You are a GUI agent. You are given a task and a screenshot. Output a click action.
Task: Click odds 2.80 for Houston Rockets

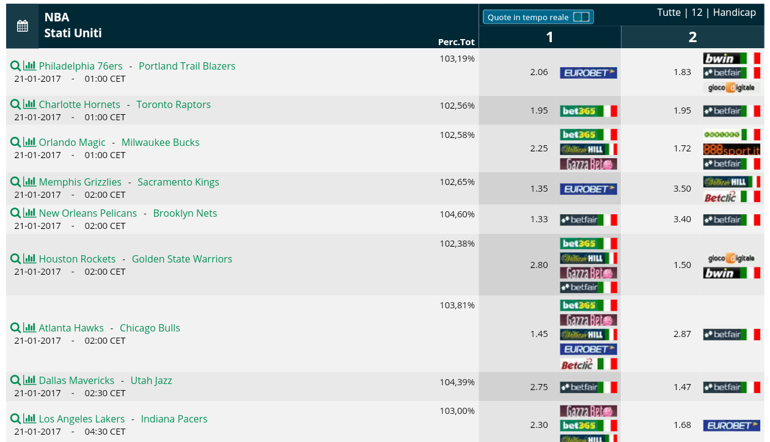[539, 265]
